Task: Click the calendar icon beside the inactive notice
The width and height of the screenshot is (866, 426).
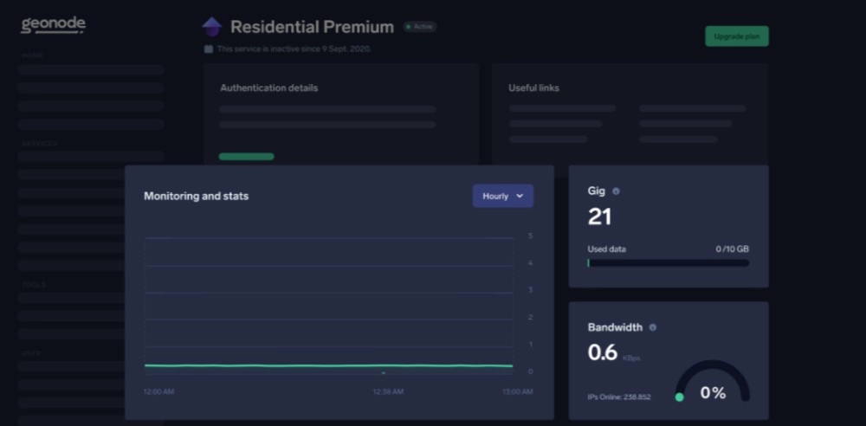Action: (x=209, y=49)
